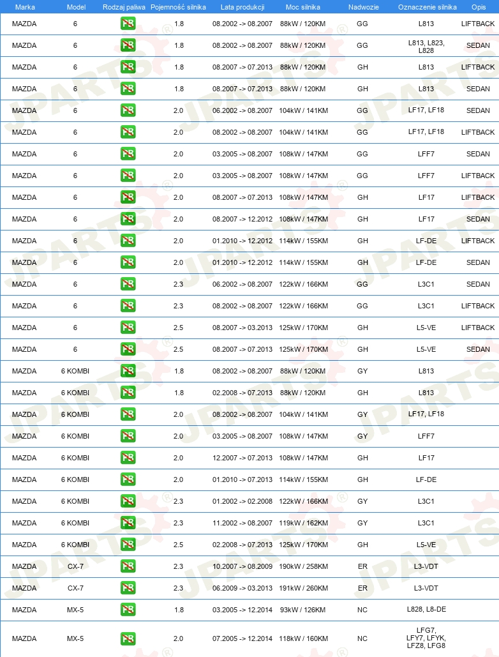The image size is (499, 657).
Task: Click petrol icon in CX-7 191kW / 260KM row
Action: click(x=128, y=588)
